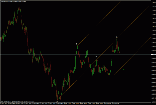
Task: Select the down arrow above 8 Dec high
Action: [96, 56]
